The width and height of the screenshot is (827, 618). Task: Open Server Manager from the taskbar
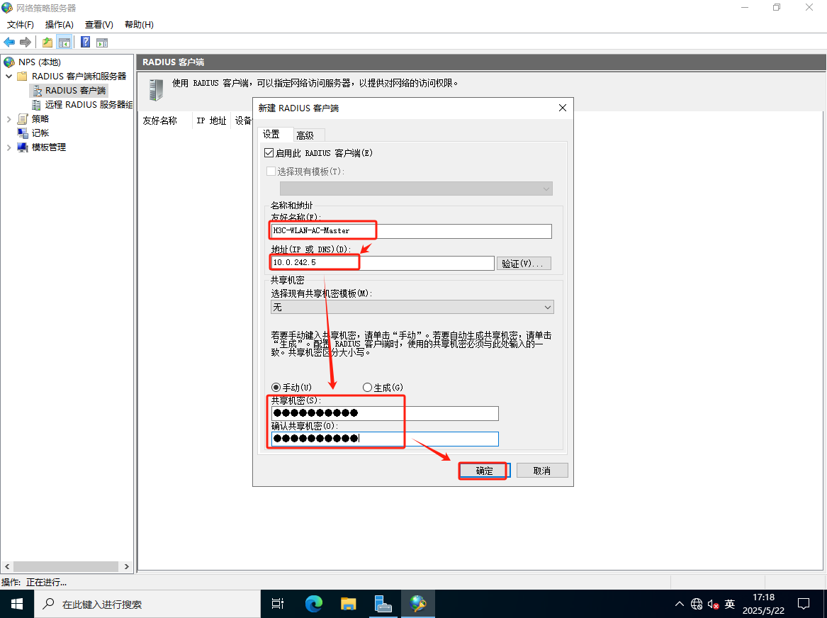[383, 604]
